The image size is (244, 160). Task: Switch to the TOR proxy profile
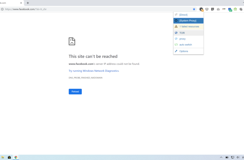point(188,33)
